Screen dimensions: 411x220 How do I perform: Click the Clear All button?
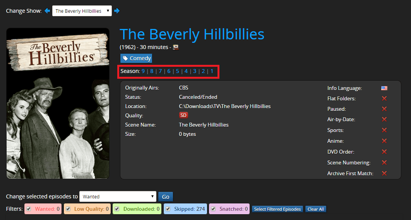point(316,209)
